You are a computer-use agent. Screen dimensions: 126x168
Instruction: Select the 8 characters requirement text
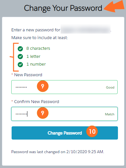click(x=38, y=48)
